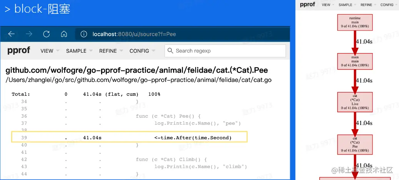Expand the REFINE menu in left pprof
The width and height of the screenshot is (399, 180).
111,51
